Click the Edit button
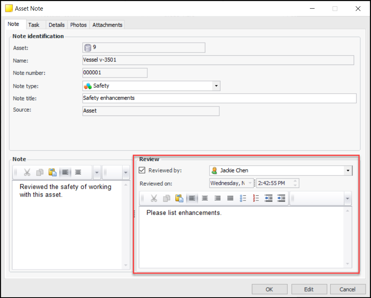The width and height of the screenshot is (371, 298). pos(309,289)
